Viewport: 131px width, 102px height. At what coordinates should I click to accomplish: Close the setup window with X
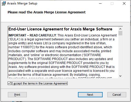124,3
